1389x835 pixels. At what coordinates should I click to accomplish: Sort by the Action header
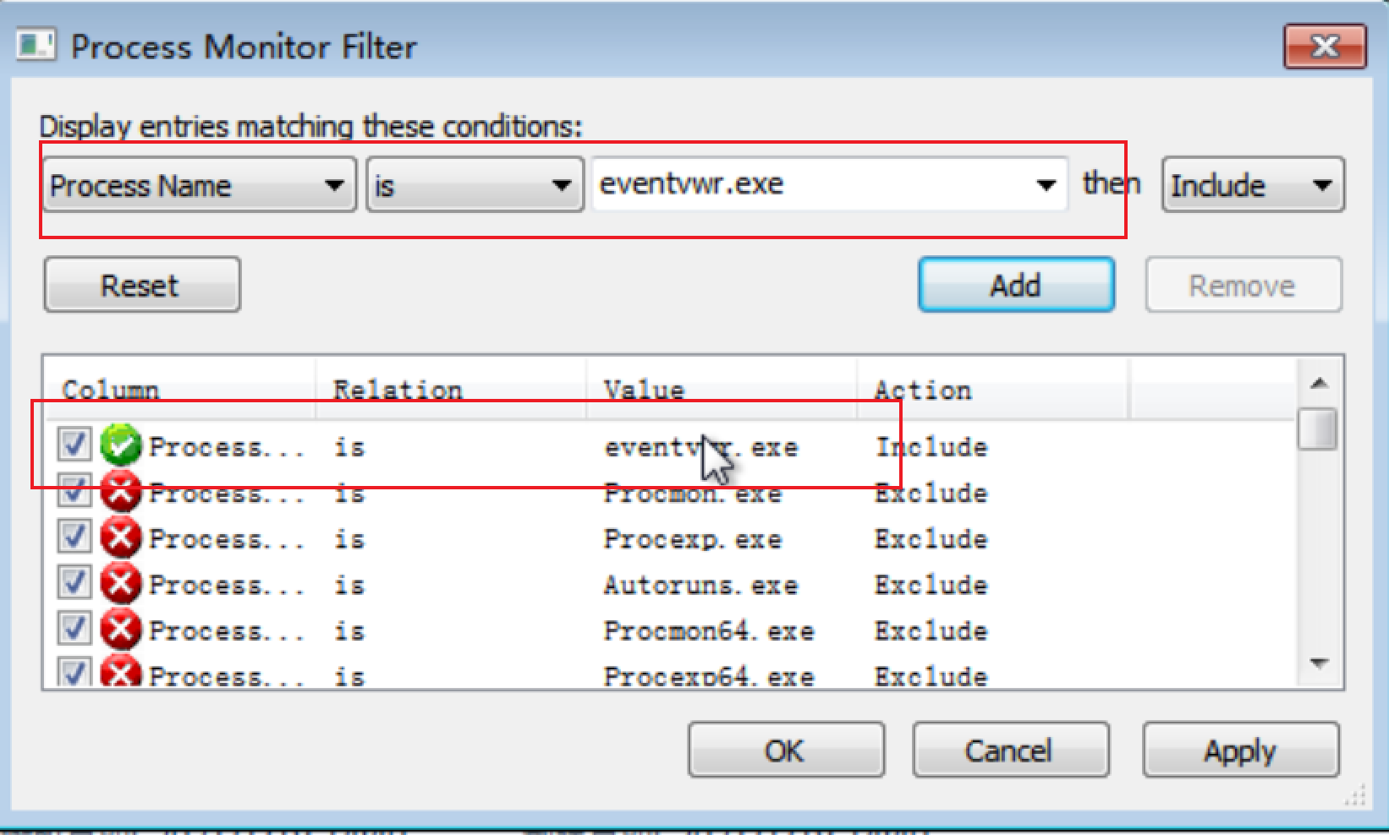[993, 390]
